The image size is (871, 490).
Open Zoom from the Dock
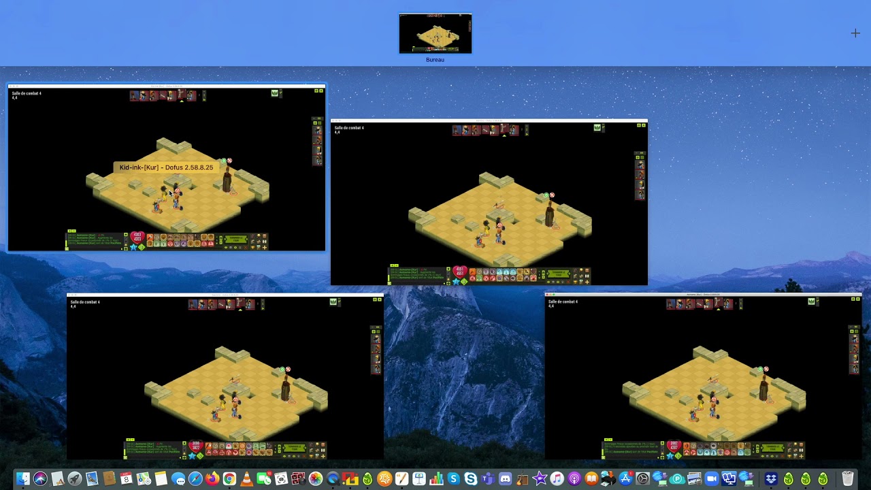click(712, 479)
